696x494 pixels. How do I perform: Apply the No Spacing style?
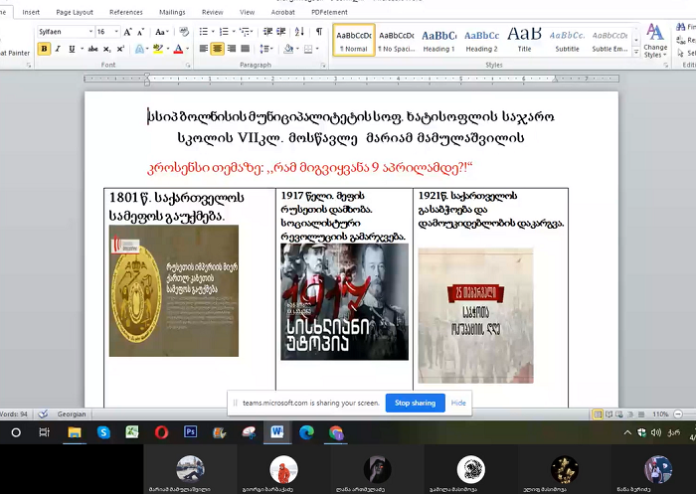[397, 41]
